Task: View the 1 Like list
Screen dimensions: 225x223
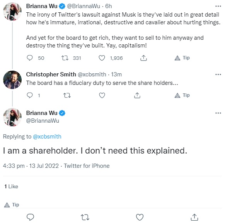Action: point(11,186)
